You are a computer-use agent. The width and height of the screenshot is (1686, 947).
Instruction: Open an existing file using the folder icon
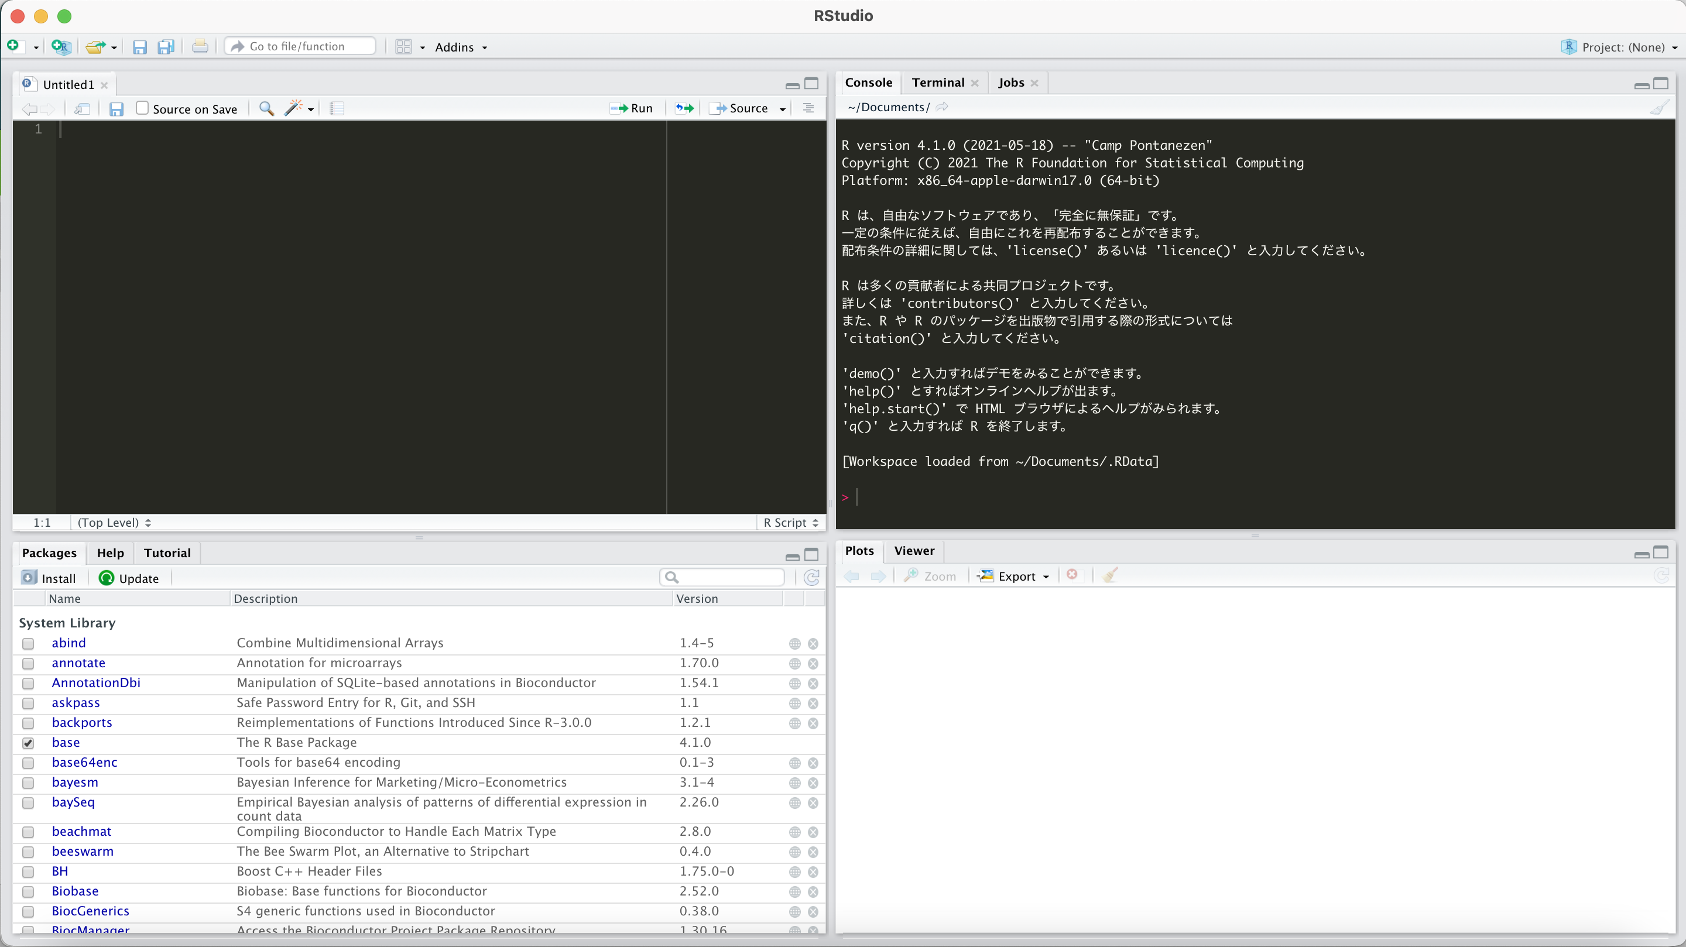tap(94, 46)
